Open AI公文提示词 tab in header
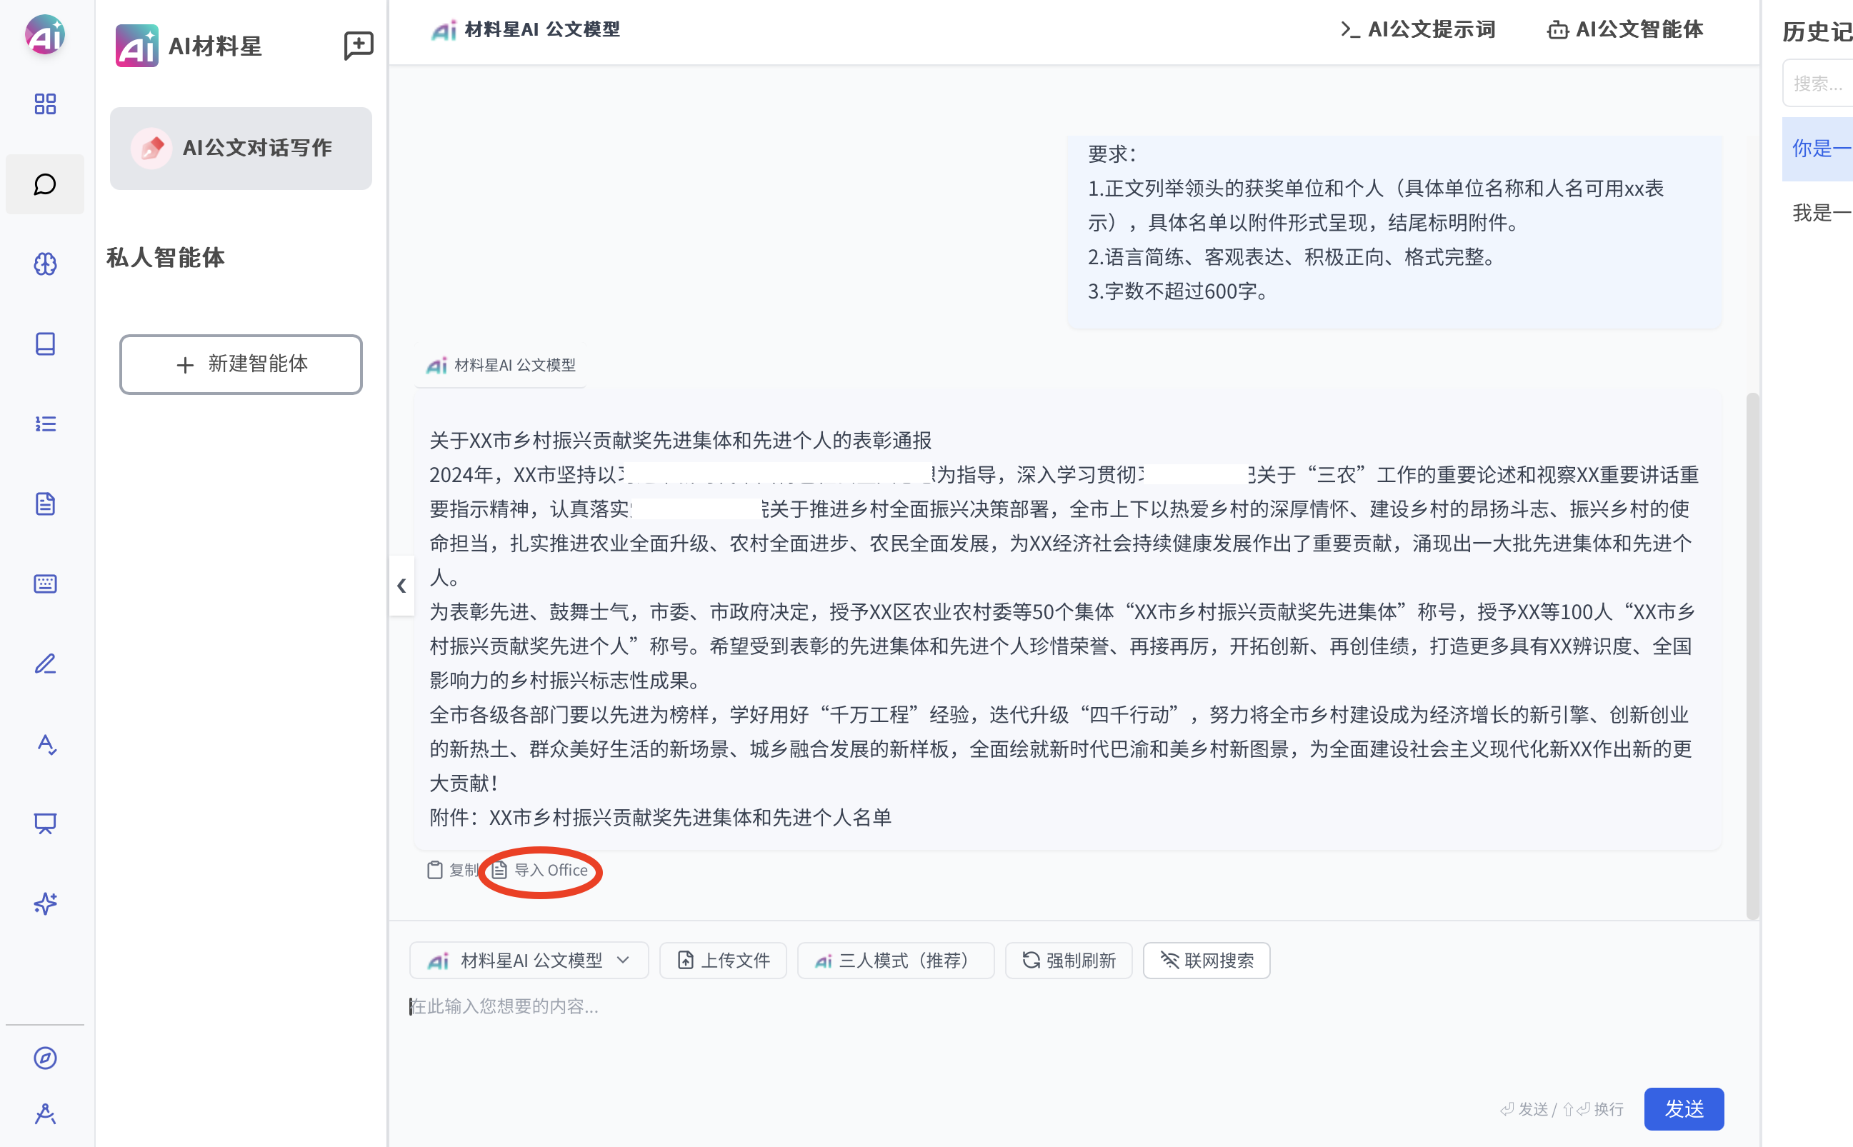 tap(1417, 29)
